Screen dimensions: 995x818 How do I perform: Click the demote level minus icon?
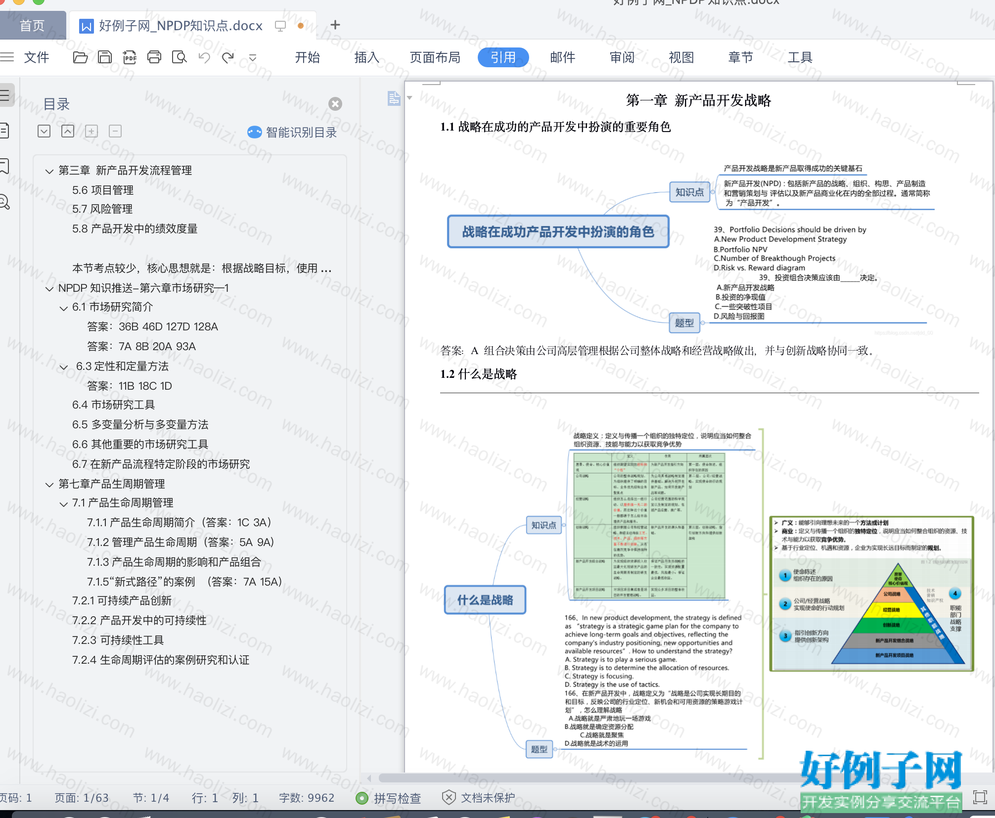pyautogui.click(x=115, y=131)
